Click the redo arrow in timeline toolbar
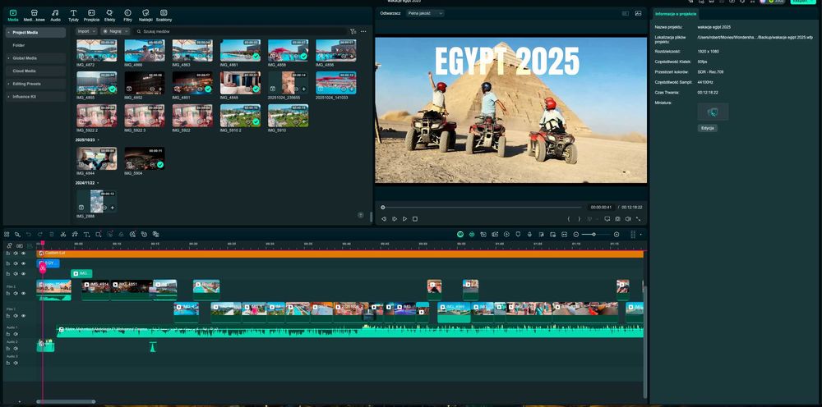The height and width of the screenshot is (407, 822). (39, 235)
